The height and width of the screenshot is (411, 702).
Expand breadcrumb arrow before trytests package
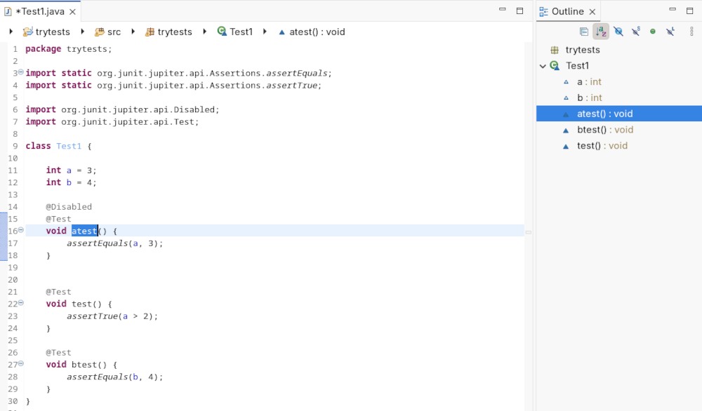click(133, 32)
